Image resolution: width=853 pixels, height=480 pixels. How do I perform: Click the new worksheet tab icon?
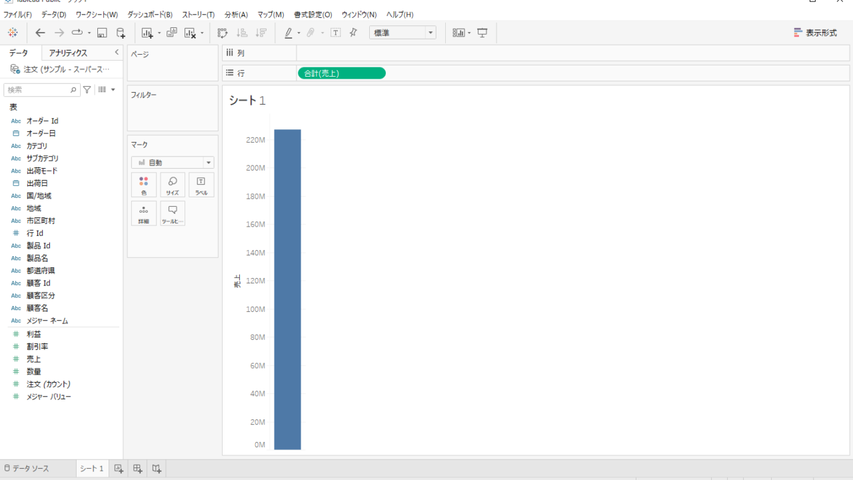click(x=119, y=469)
